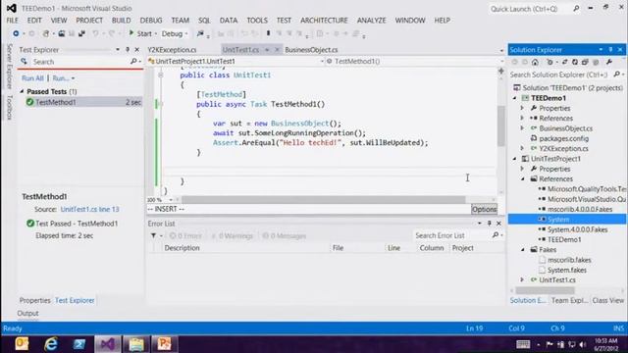Switch to the Team Explorer tab
The image size is (628, 353).
pyautogui.click(x=569, y=300)
